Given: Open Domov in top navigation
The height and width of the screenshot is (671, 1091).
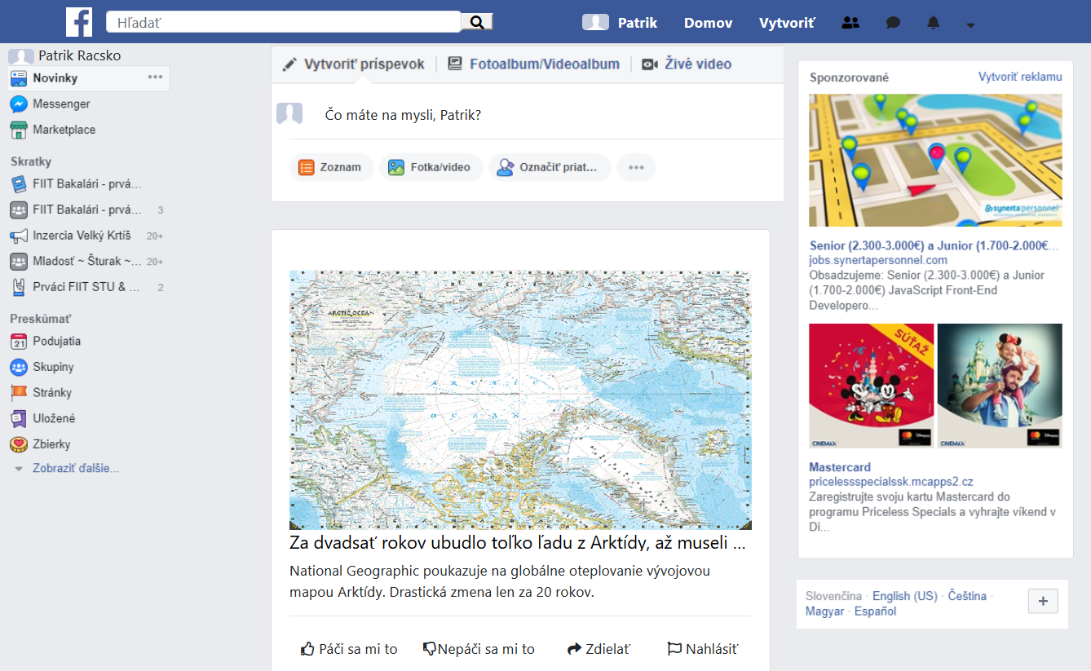Looking at the screenshot, I should pos(708,23).
